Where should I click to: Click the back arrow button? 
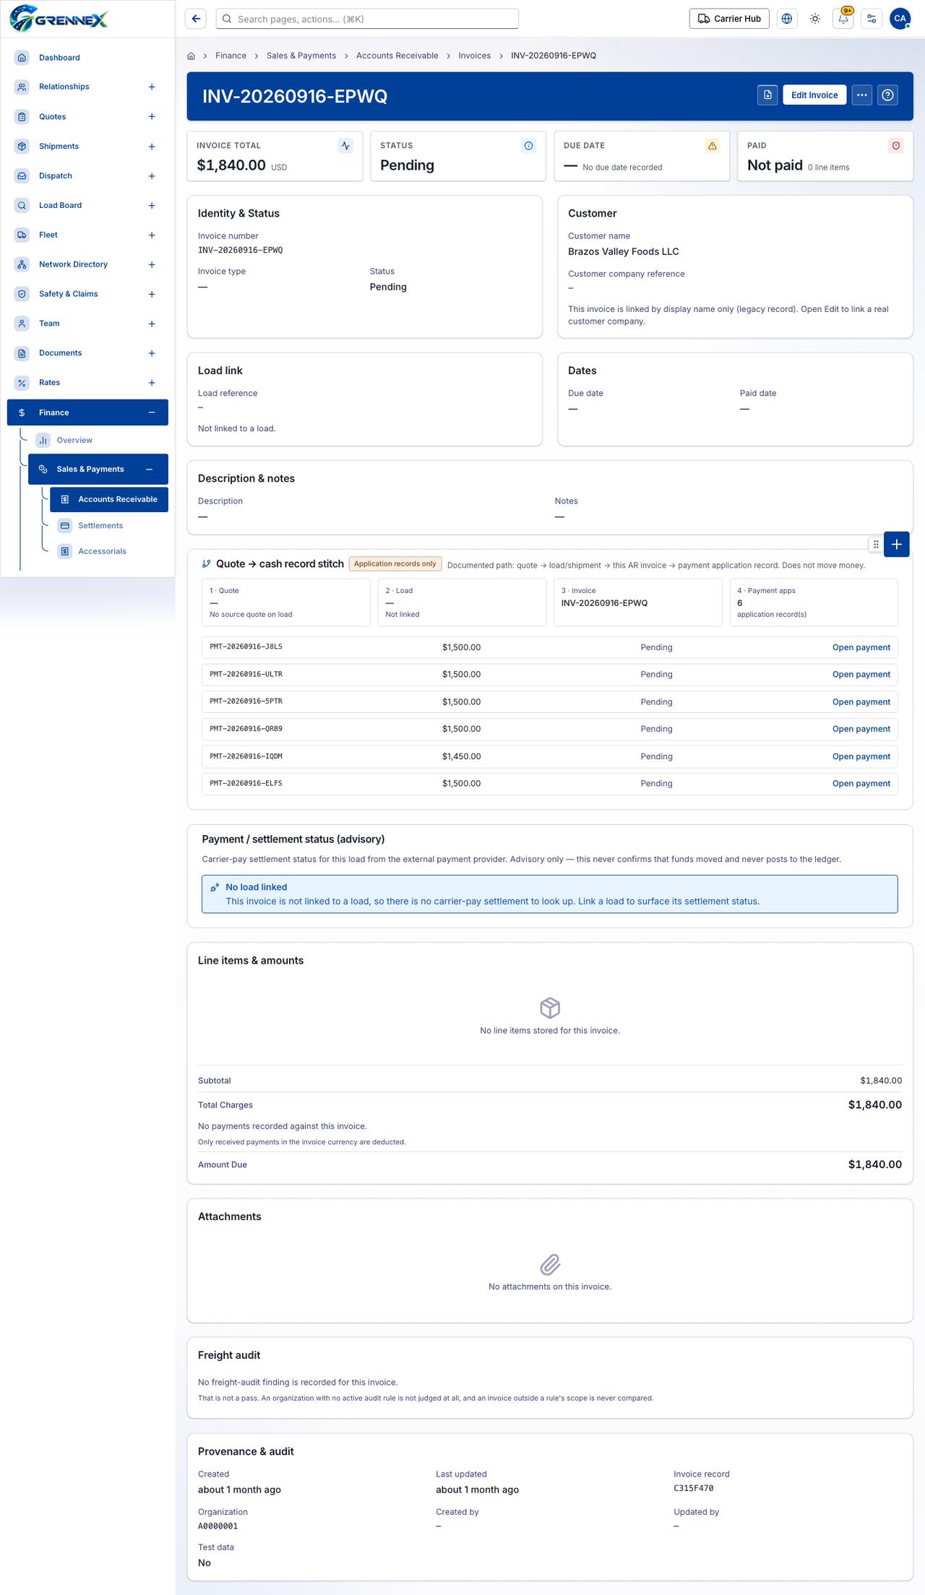(196, 19)
